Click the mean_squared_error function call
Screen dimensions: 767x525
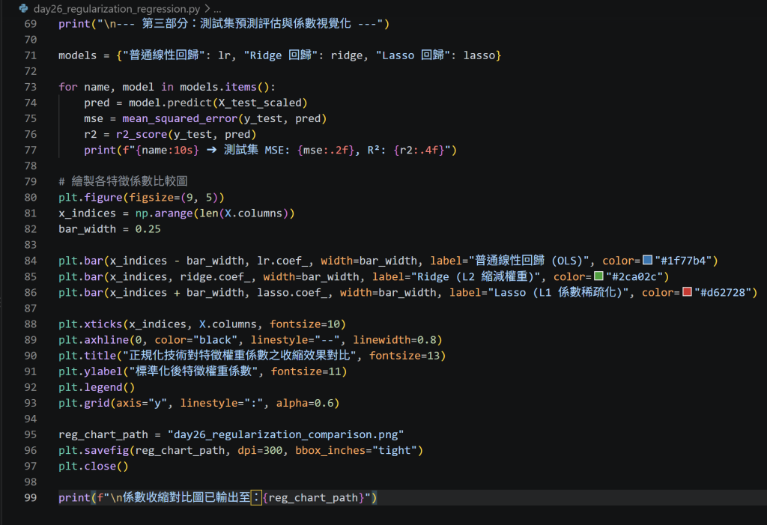180,119
